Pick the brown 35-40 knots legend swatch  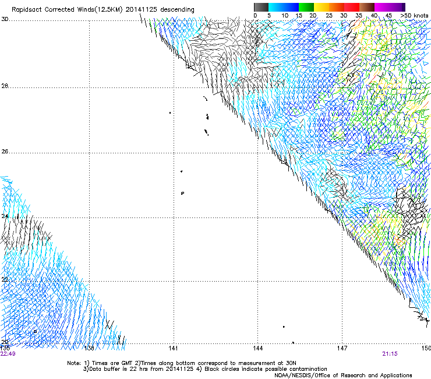(x=367, y=7)
